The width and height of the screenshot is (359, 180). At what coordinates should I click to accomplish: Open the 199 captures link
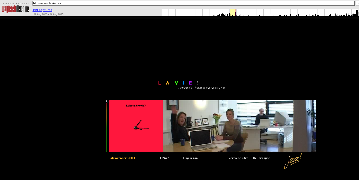pyautogui.click(x=42, y=10)
